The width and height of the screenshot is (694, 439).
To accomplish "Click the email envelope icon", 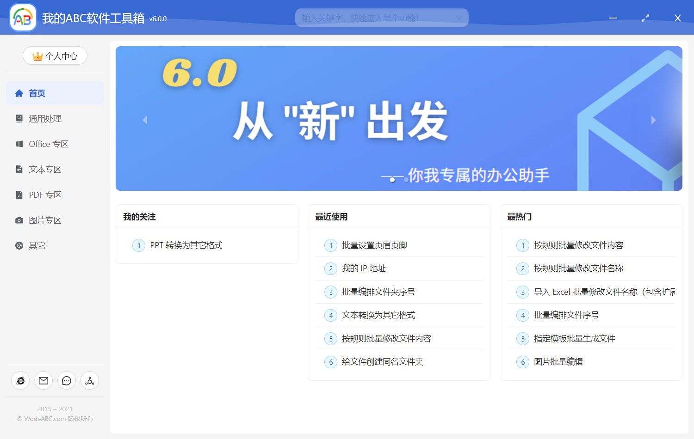I will 43,380.
